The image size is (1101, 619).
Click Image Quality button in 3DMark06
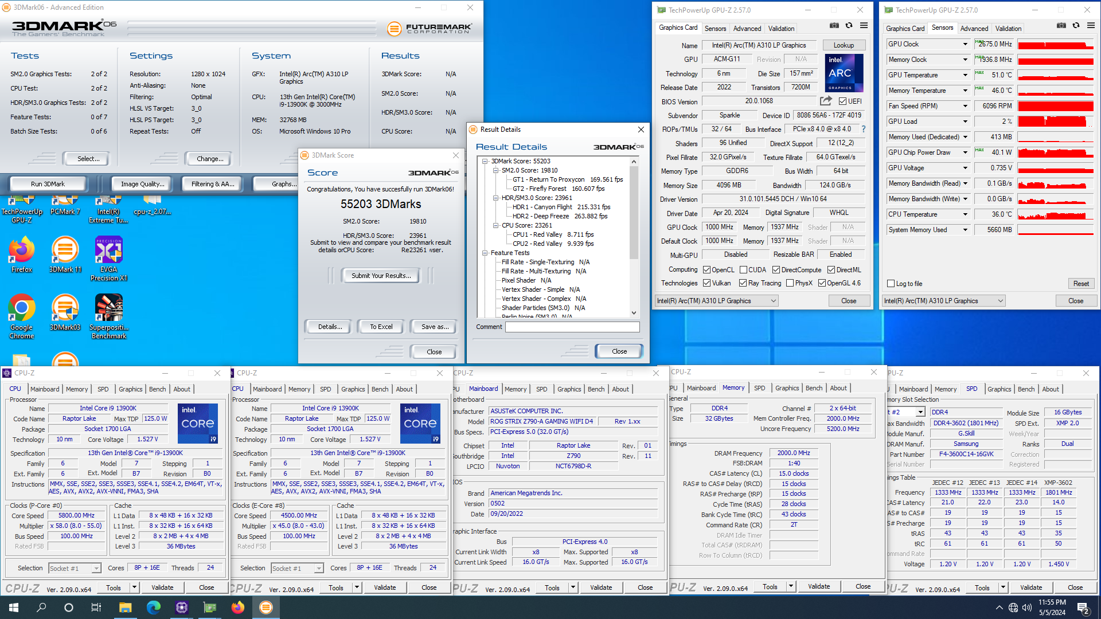pos(142,184)
